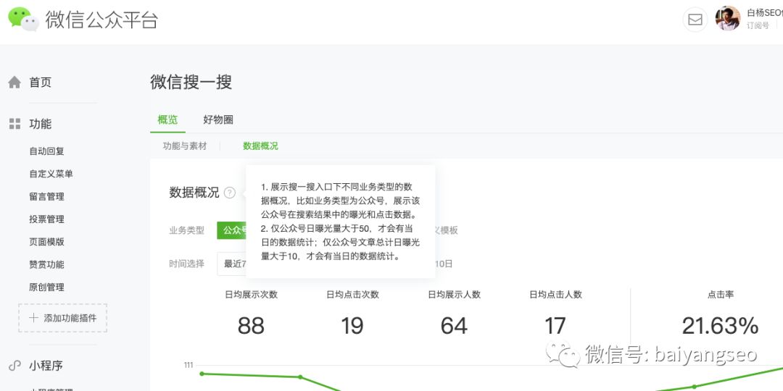The image size is (783, 391).
Task: Click the second data point on the chart line
Action: point(300,377)
